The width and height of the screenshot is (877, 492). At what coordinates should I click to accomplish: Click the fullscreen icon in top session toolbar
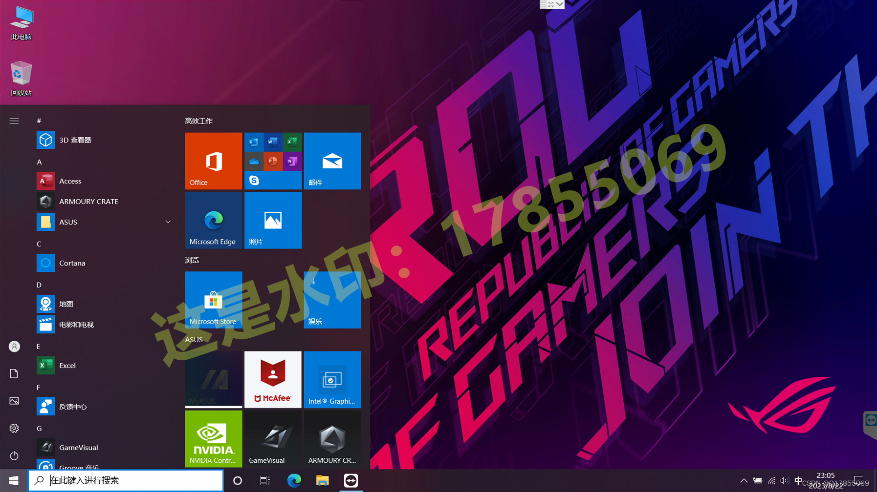click(x=551, y=4)
